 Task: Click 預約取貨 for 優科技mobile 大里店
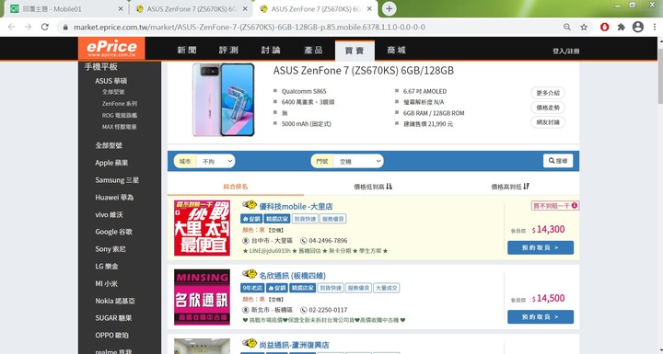tap(541, 248)
